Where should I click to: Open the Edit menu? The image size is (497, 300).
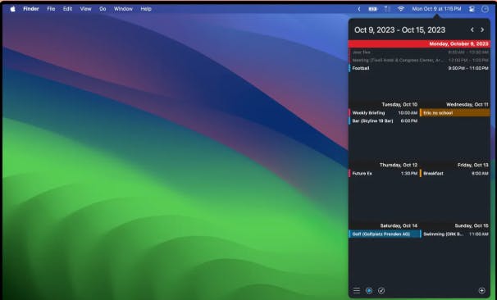click(67, 9)
